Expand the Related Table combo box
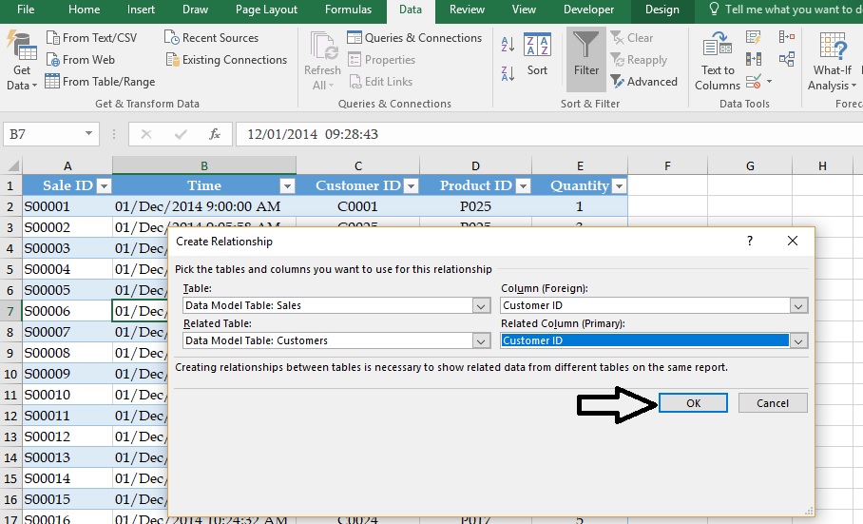The width and height of the screenshot is (863, 524). [x=481, y=341]
